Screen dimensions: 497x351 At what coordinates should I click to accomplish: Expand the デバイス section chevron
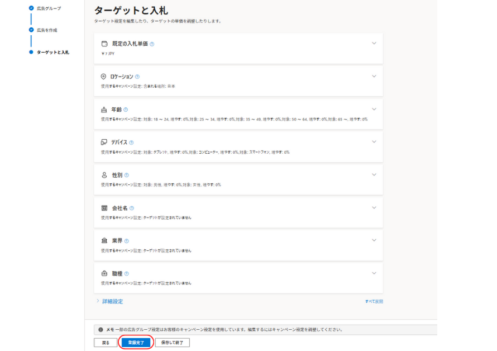pyautogui.click(x=374, y=142)
